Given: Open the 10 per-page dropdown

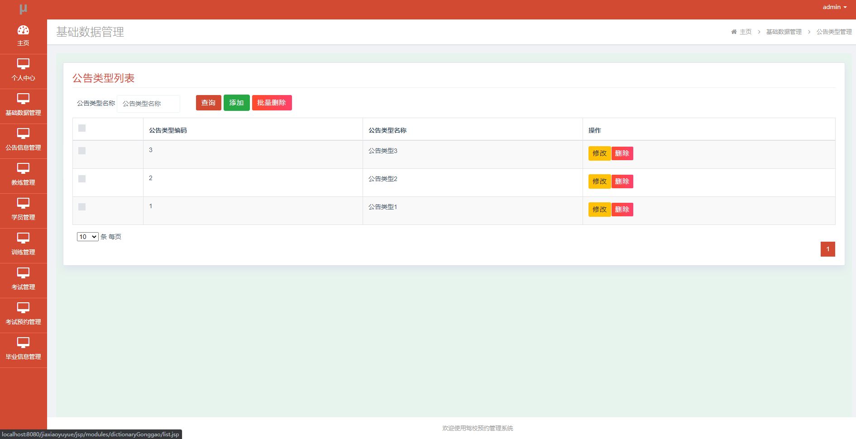Looking at the screenshot, I should [x=88, y=237].
